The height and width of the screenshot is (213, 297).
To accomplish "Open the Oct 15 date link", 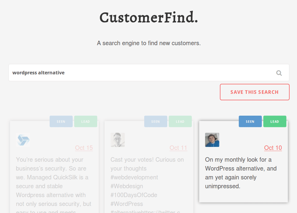I will coord(84,148).
